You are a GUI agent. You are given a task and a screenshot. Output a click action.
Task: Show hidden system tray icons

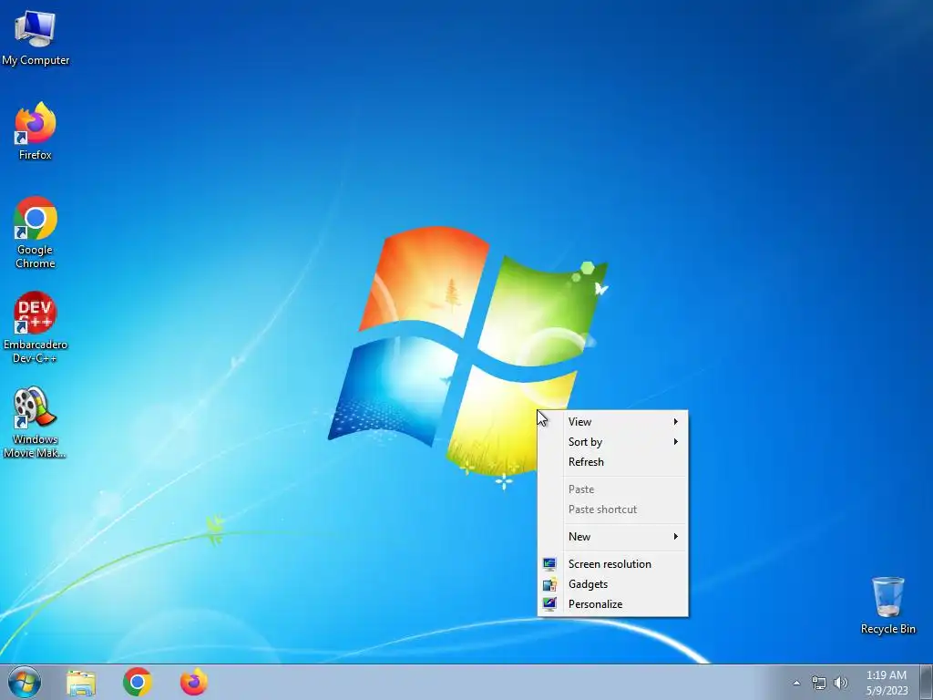coord(796,683)
